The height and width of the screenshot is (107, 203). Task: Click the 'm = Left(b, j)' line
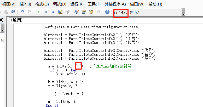[x=62, y=102]
